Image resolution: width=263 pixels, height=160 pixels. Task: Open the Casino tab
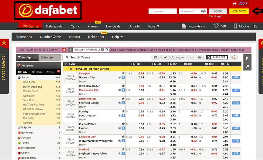[x=75, y=26]
